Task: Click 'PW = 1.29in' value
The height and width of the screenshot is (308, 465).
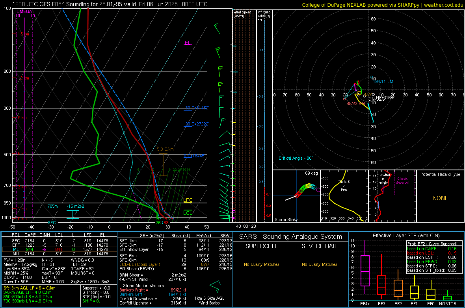Action: point(15,260)
